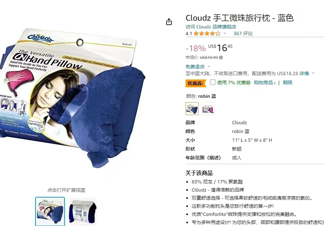The width and height of the screenshot is (324, 226).
Task: Select the pink color swatch
Action: point(208,109)
